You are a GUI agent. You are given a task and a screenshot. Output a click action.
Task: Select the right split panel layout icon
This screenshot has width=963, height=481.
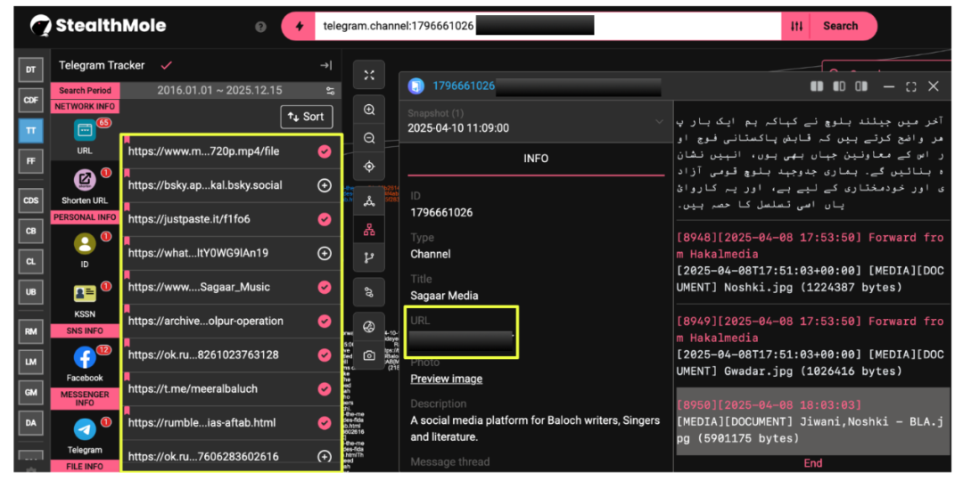click(x=861, y=86)
